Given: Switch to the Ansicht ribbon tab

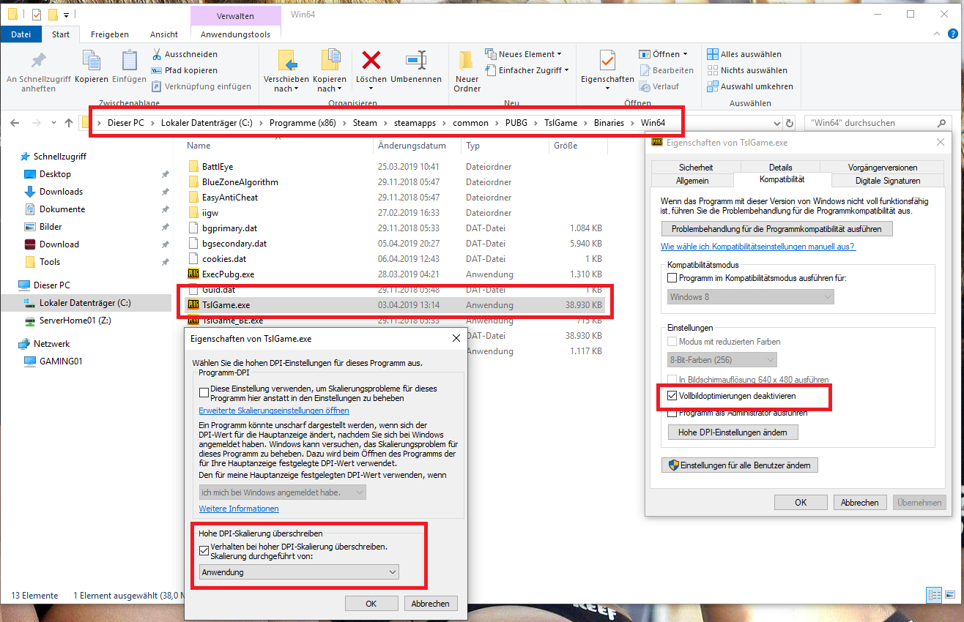Looking at the screenshot, I should coord(164,34).
